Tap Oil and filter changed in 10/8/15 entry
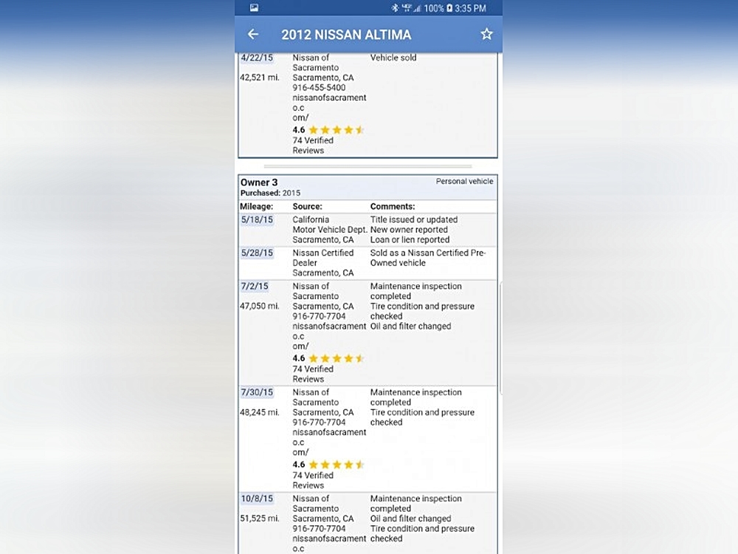Image resolution: width=738 pixels, height=554 pixels. click(x=410, y=519)
